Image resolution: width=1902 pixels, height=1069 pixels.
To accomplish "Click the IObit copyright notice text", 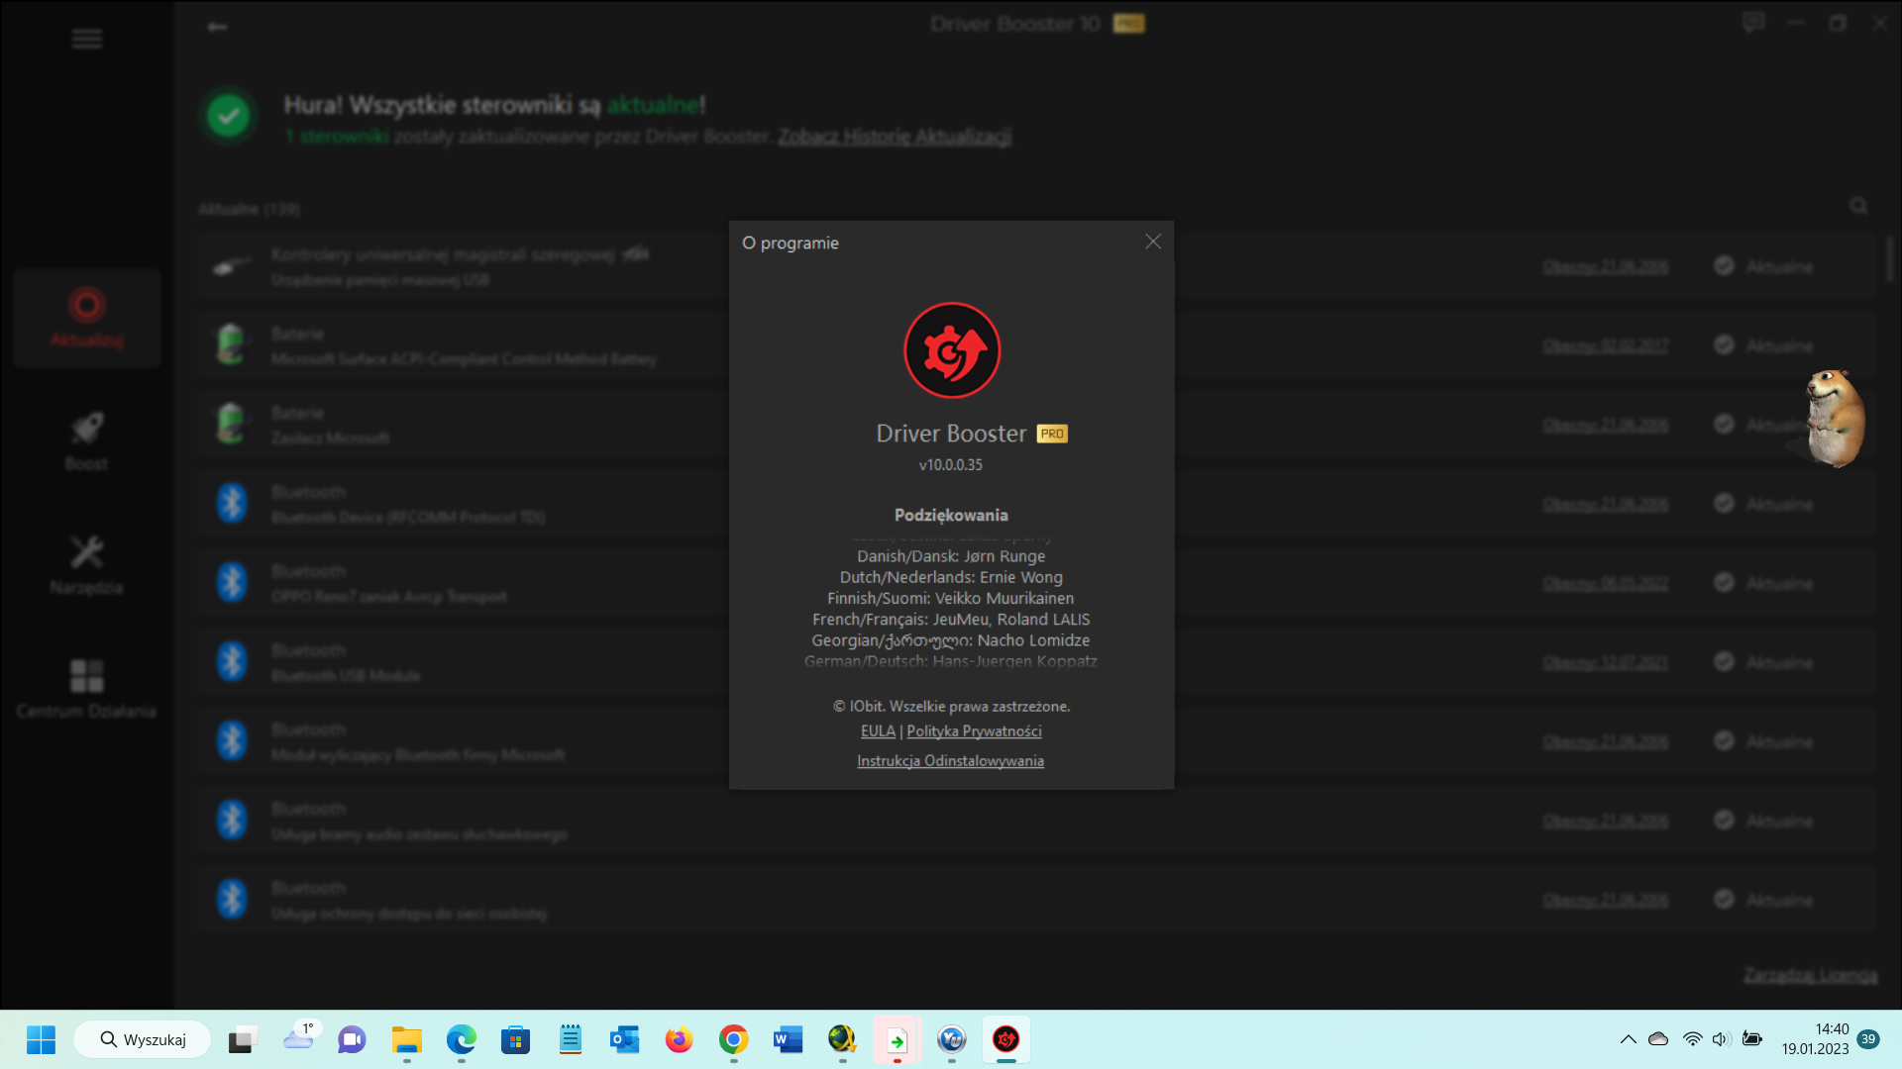I will coord(951,707).
